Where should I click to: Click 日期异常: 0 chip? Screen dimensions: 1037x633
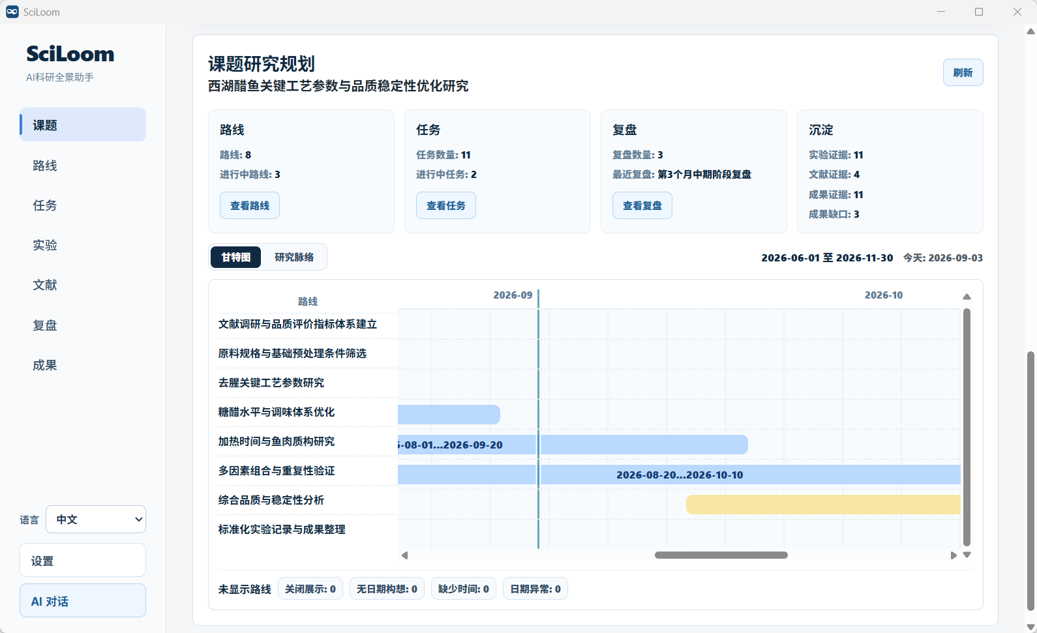click(x=535, y=589)
